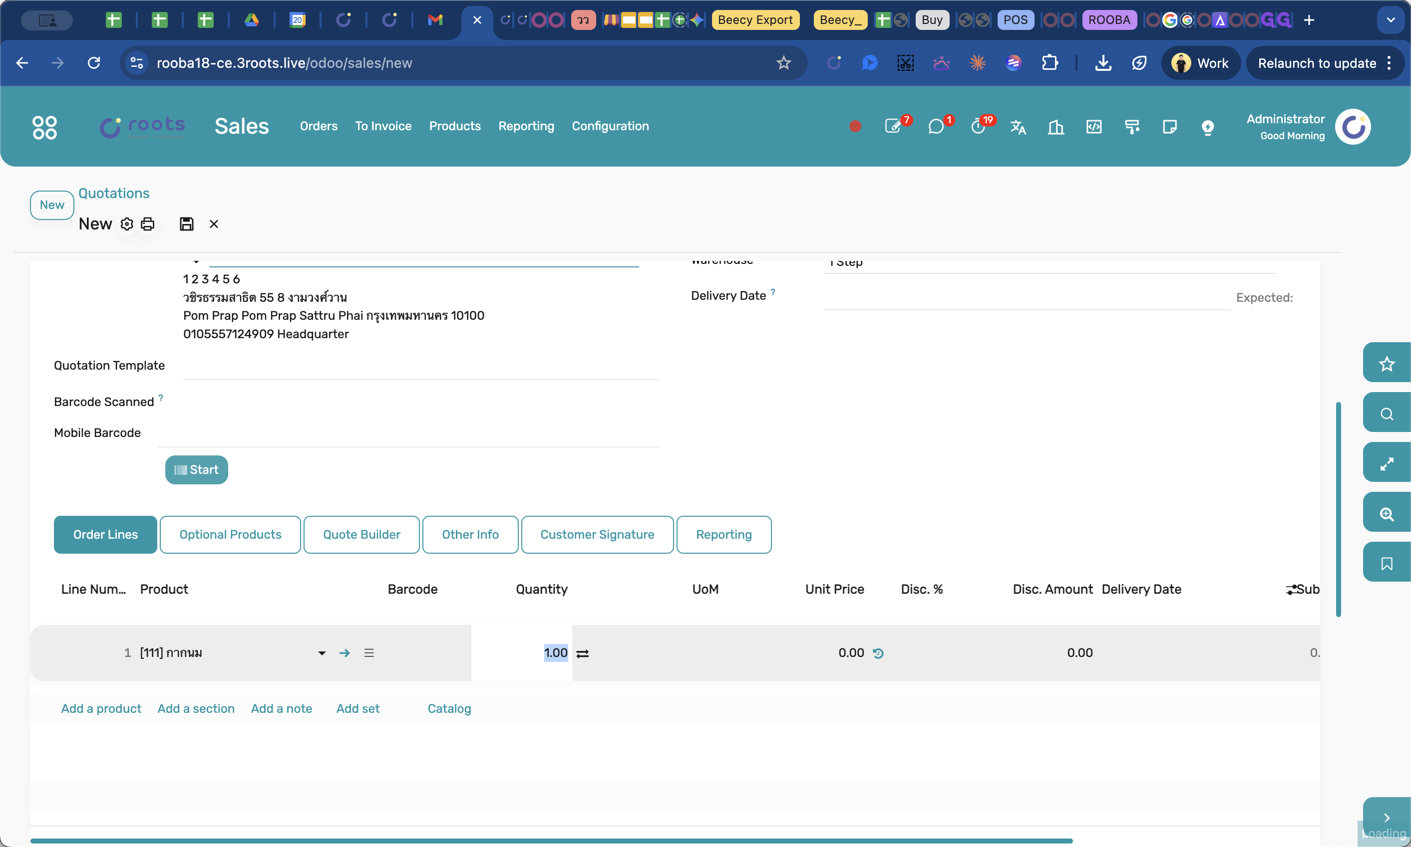Click the red recording dot in navbar
The width and height of the screenshot is (1411, 847).
pos(855,126)
